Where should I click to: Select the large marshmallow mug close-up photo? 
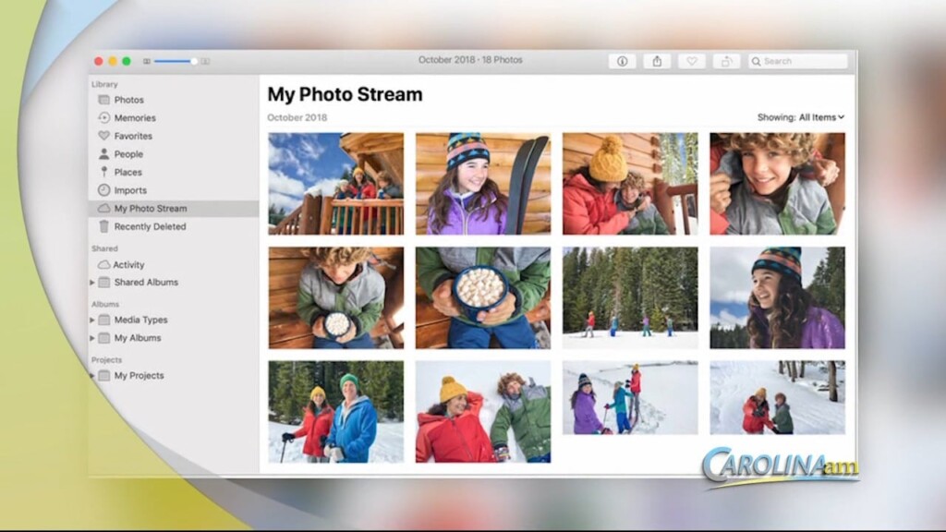coord(482,297)
